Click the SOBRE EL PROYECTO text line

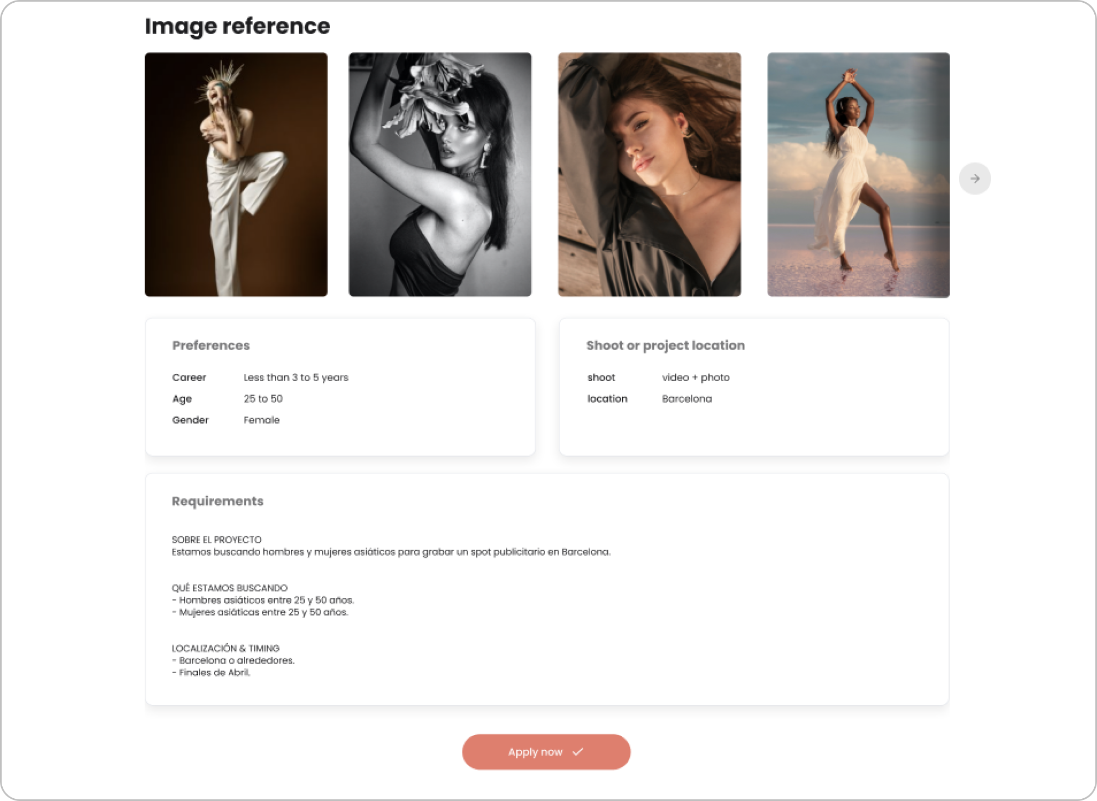(x=217, y=540)
